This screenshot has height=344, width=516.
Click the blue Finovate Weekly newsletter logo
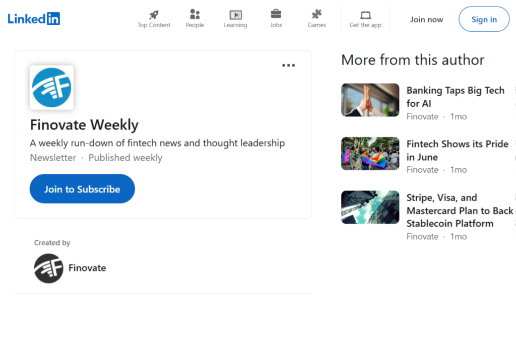[x=52, y=88]
